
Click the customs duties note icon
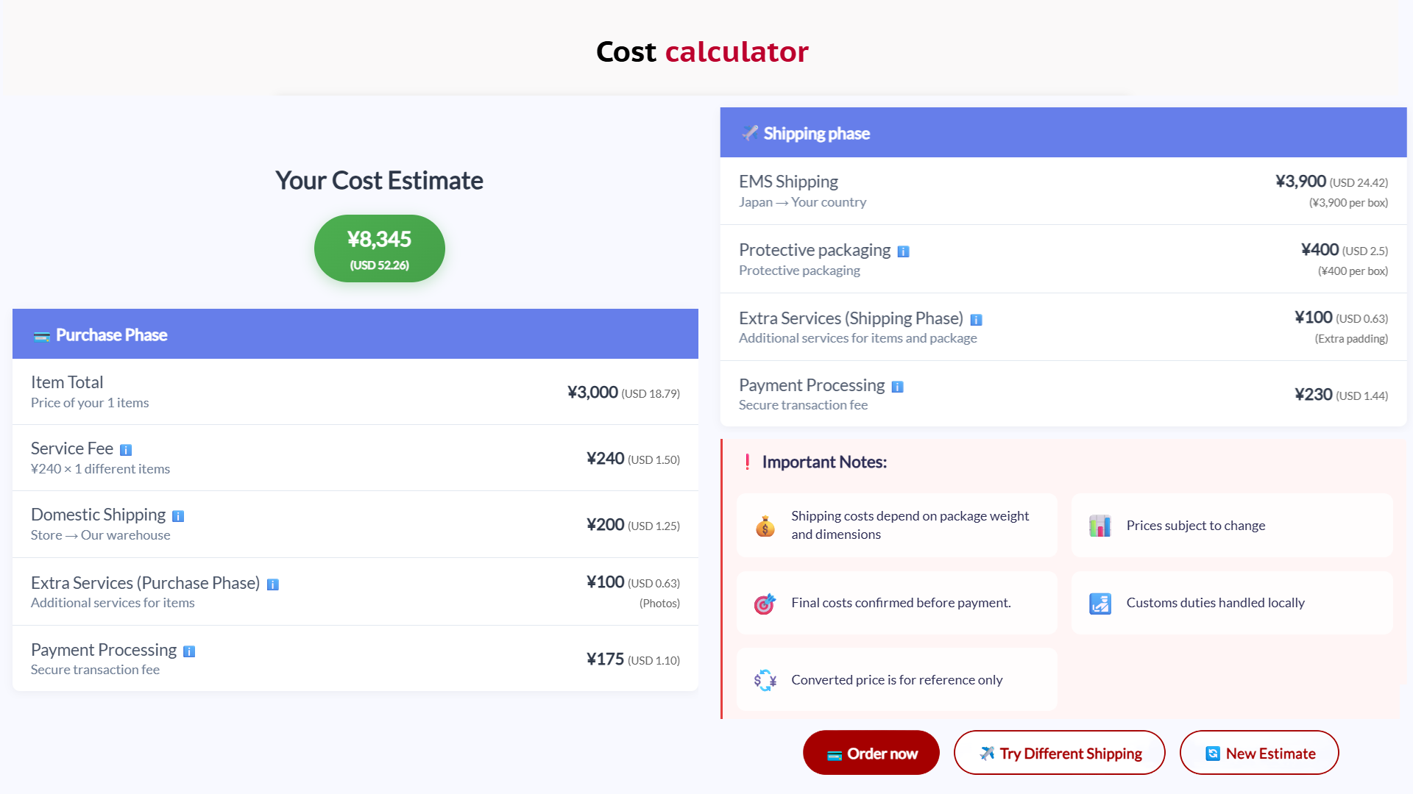[1099, 603]
